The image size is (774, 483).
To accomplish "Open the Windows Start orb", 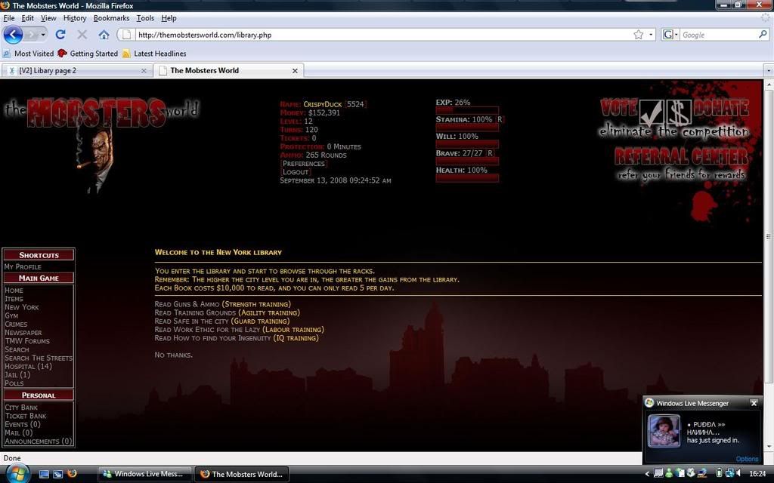I will click(x=17, y=473).
